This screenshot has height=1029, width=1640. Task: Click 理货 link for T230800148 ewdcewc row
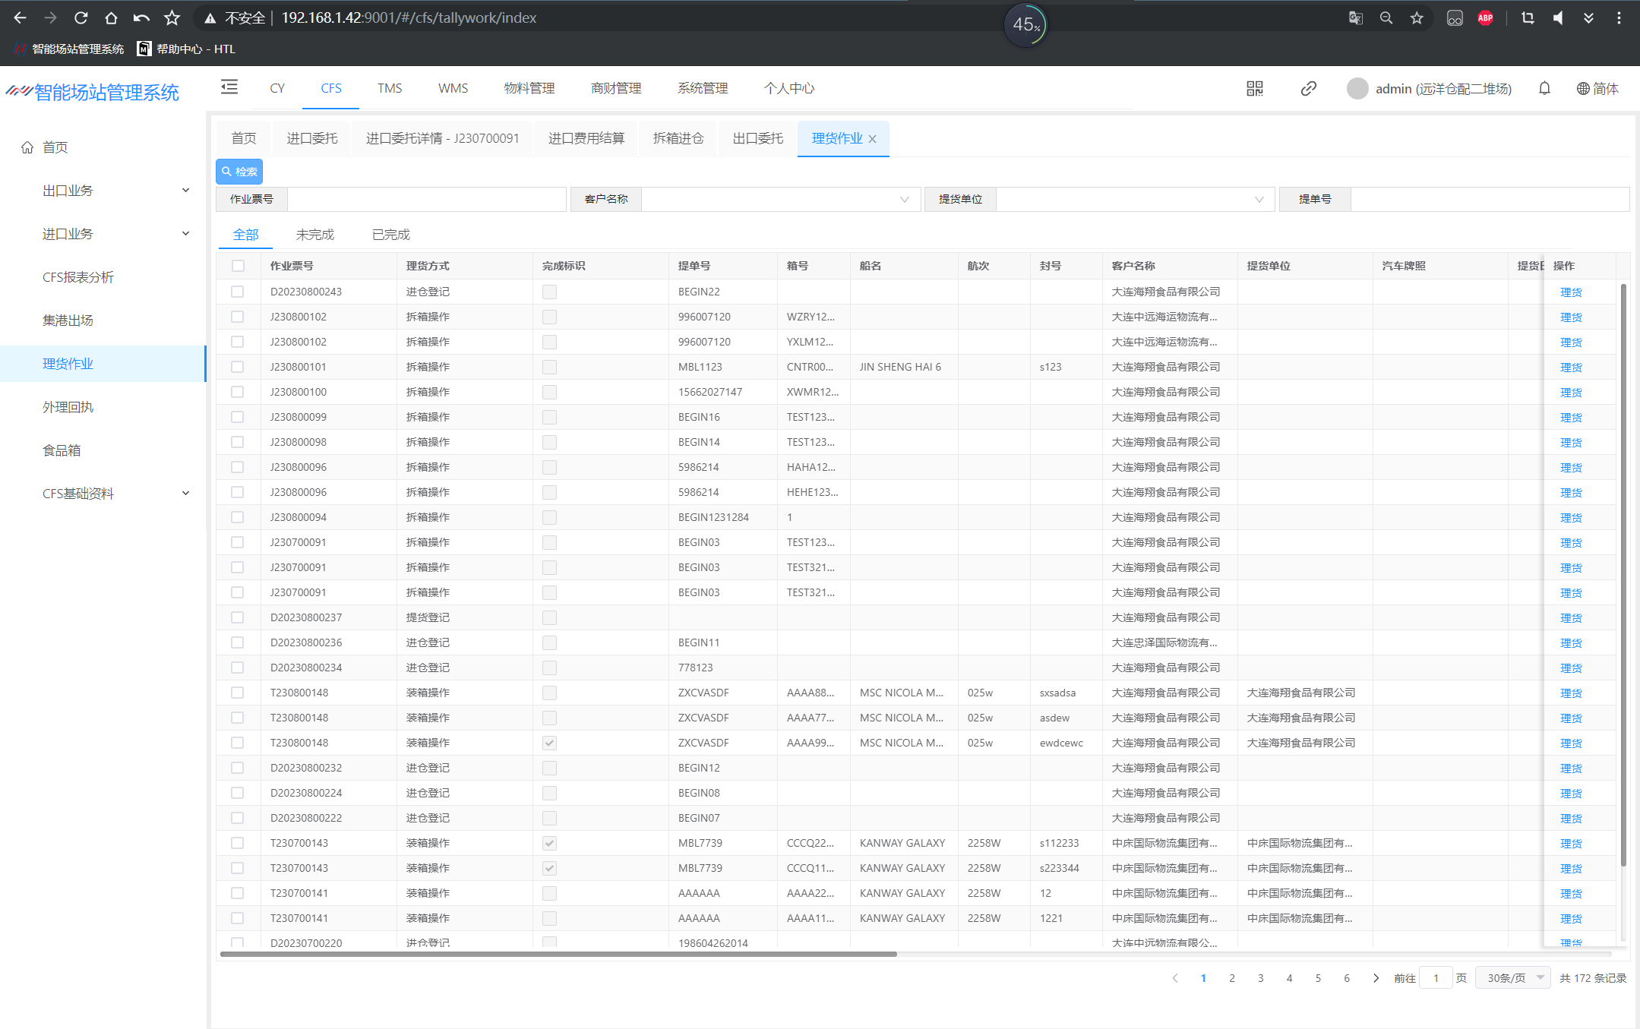[x=1570, y=743]
